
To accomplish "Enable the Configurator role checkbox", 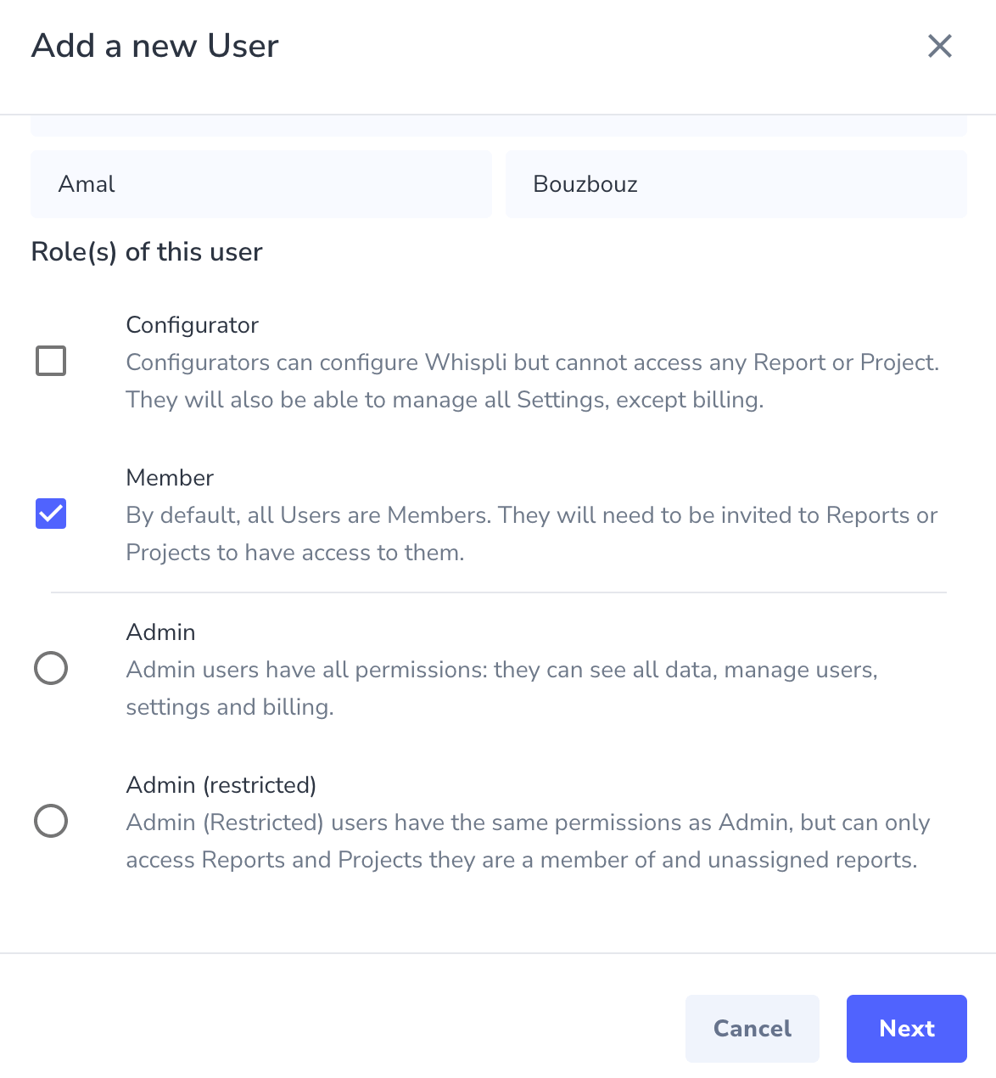I will (50, 361).
